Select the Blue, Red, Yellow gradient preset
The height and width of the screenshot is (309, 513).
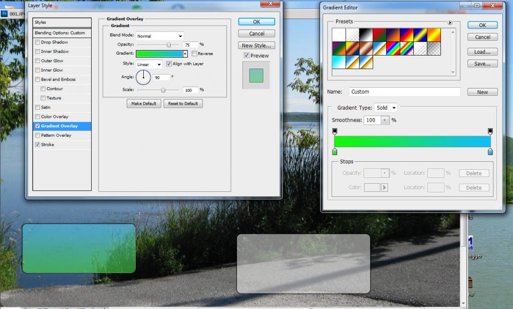click(407, 35)
